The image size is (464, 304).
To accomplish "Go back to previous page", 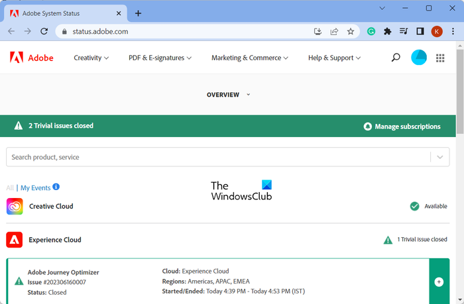I will (x=11, y=31).
